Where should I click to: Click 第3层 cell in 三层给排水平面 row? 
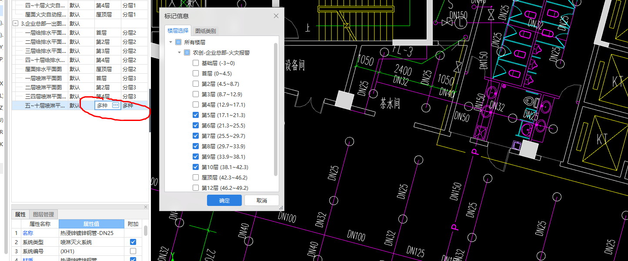click(107, 51)
